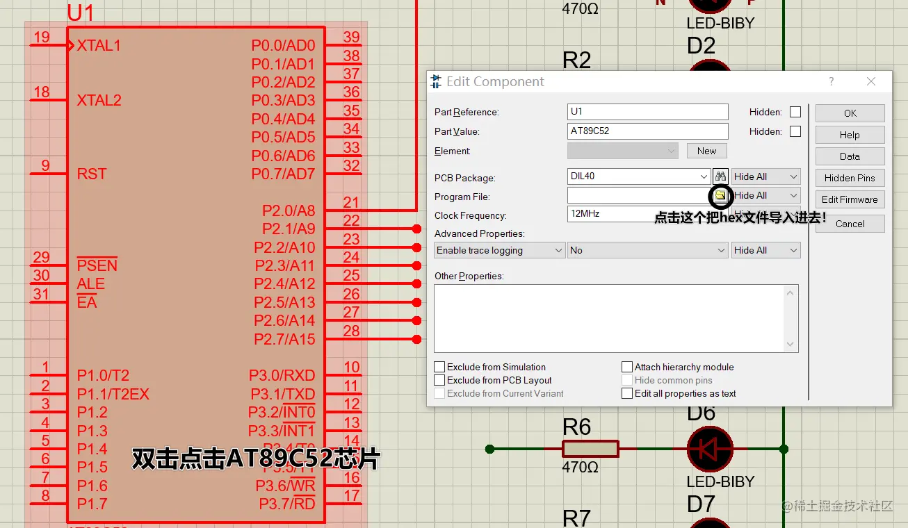Image resolution: width=908 pixels, height=528 pixels.
Task: Click the Part Reference field U1
Action: 648,112
